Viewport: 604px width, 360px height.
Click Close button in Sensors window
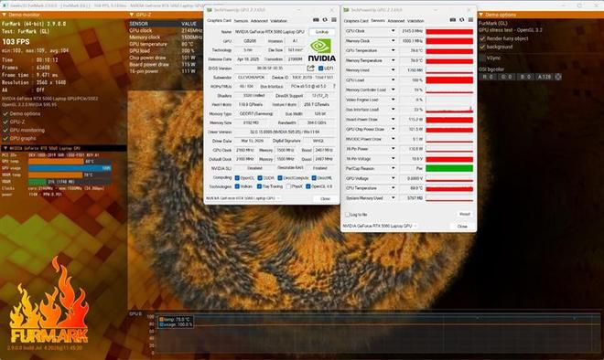point(462,227)
